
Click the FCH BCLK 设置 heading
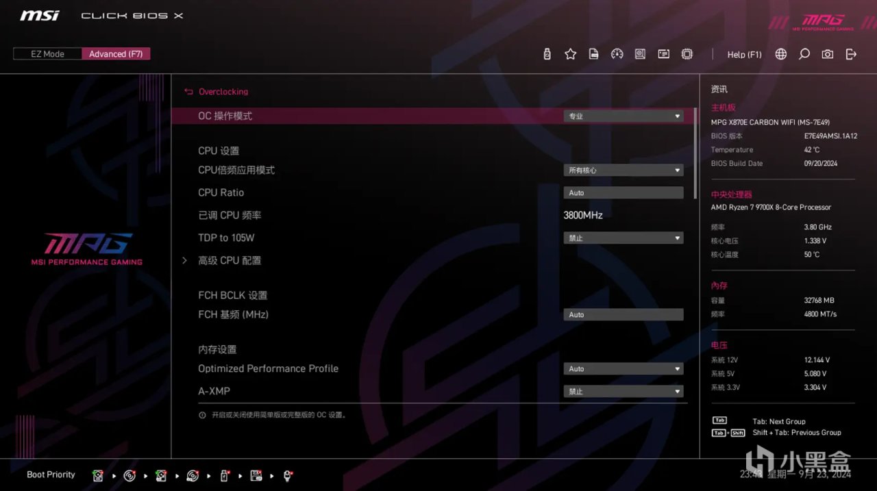233,295
